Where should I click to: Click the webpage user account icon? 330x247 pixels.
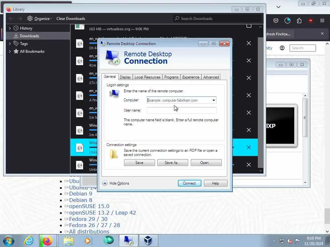tap(282, 48)
